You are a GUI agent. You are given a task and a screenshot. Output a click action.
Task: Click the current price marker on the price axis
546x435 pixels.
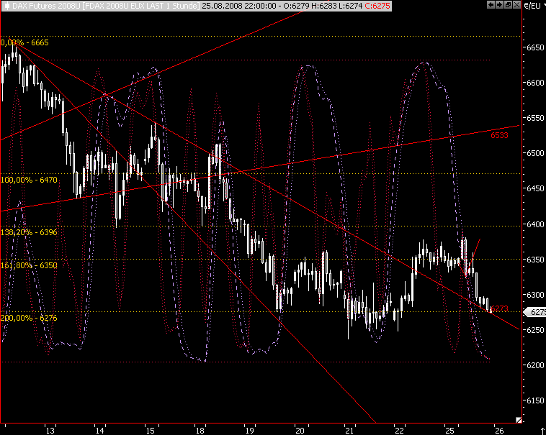pyautogui.click(x=536, y=312)
